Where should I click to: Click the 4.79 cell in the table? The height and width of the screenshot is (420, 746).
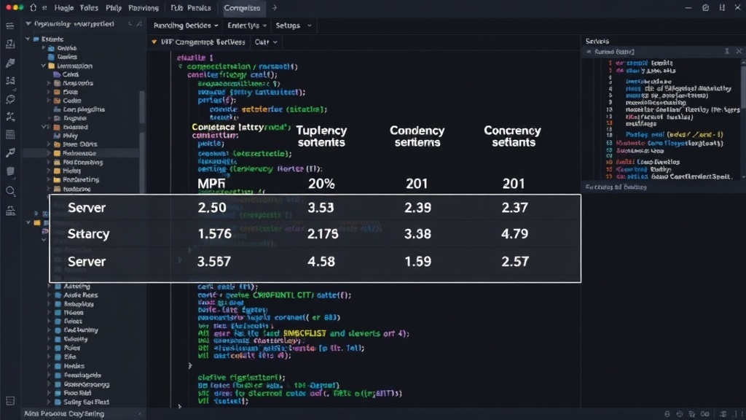coord(514,234)
